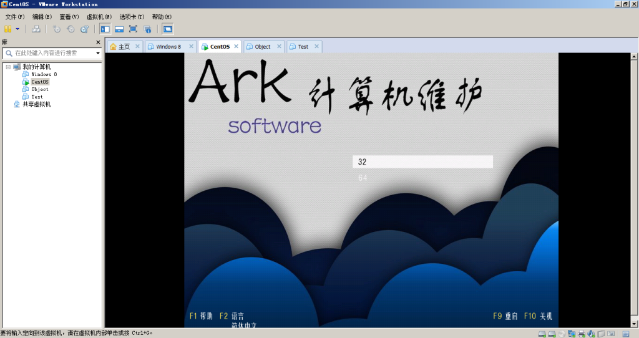Select the CentOS tab

(x=220, y=47)
